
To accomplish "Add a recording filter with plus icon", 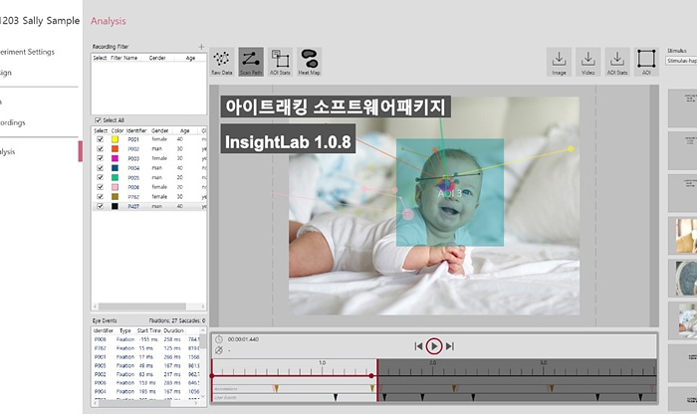I will coord(201,47).
